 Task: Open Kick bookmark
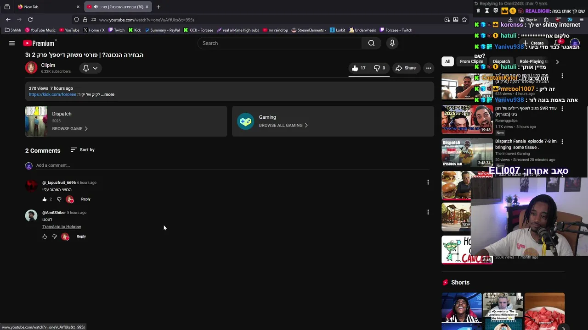(135, 30)
